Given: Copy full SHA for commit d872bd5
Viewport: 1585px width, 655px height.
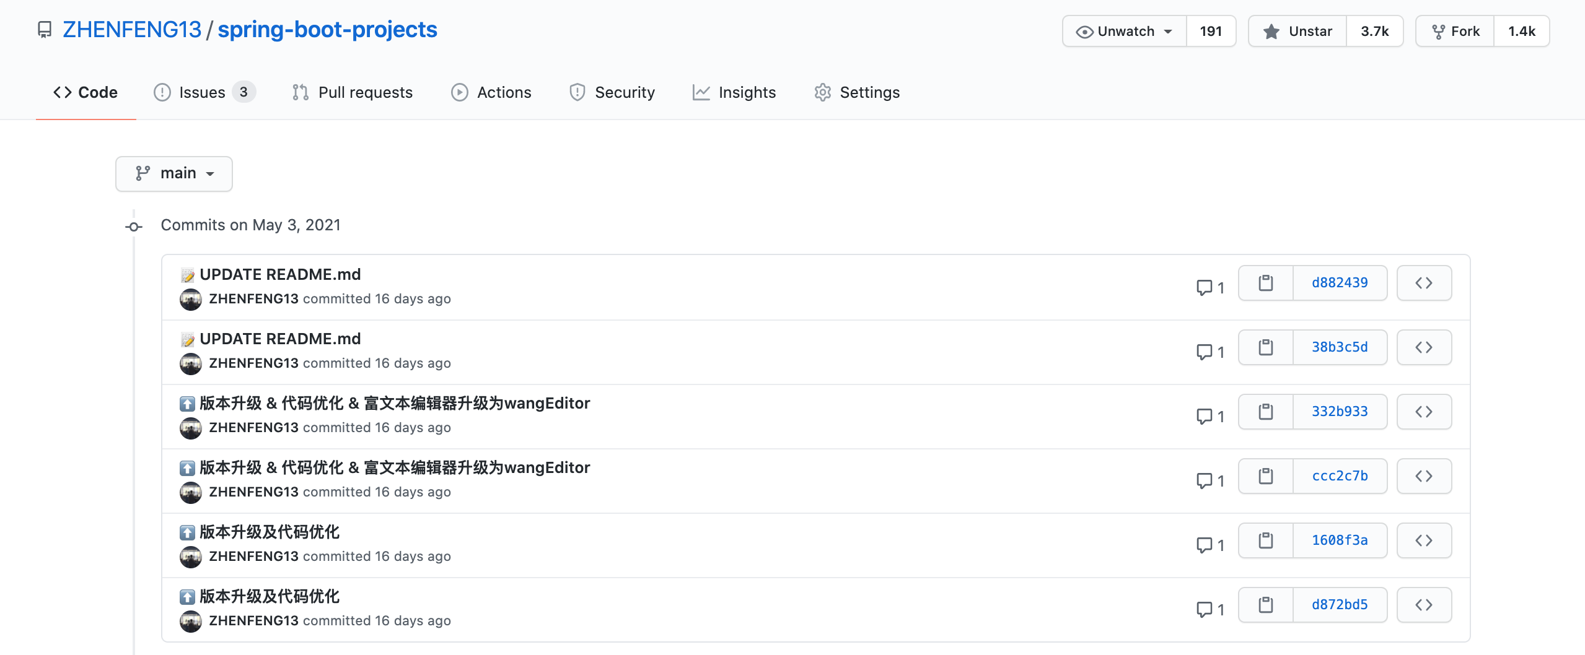Looking at the screenshot, I should click(1265, 605).
